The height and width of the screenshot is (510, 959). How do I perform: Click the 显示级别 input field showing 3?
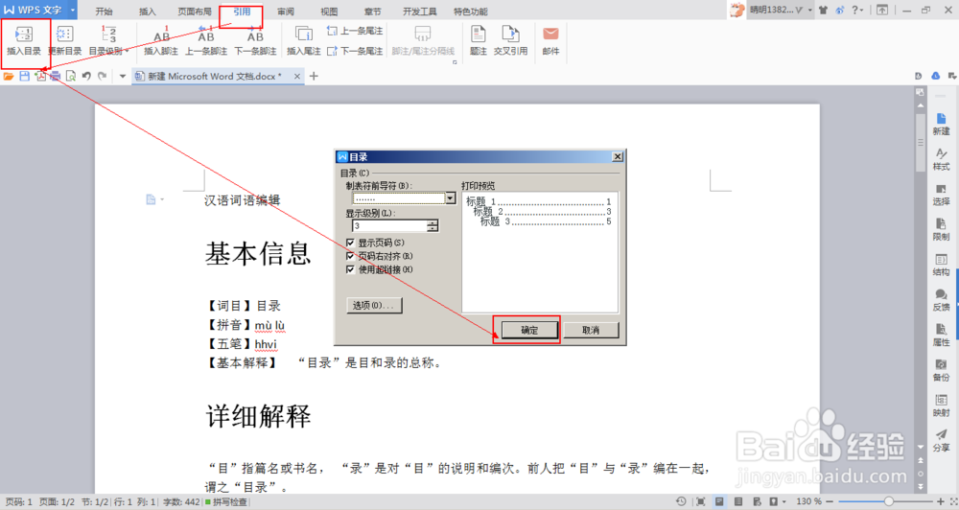(389, 225)
